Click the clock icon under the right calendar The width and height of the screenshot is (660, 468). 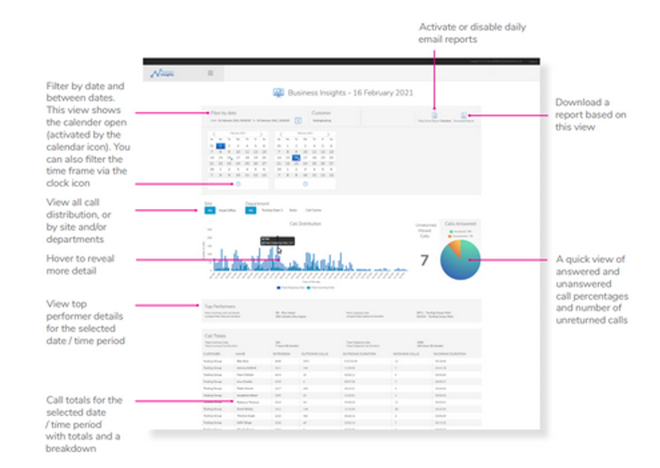(x=305, y=184)
